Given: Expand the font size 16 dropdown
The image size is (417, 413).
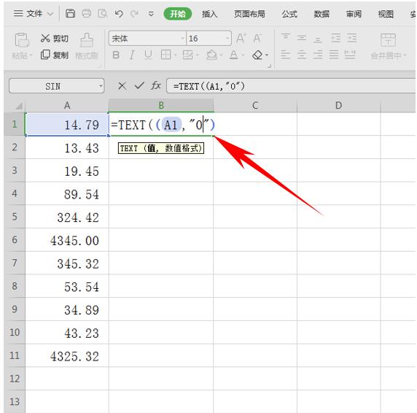Looking at the screenshot, I should coord(227,39).
